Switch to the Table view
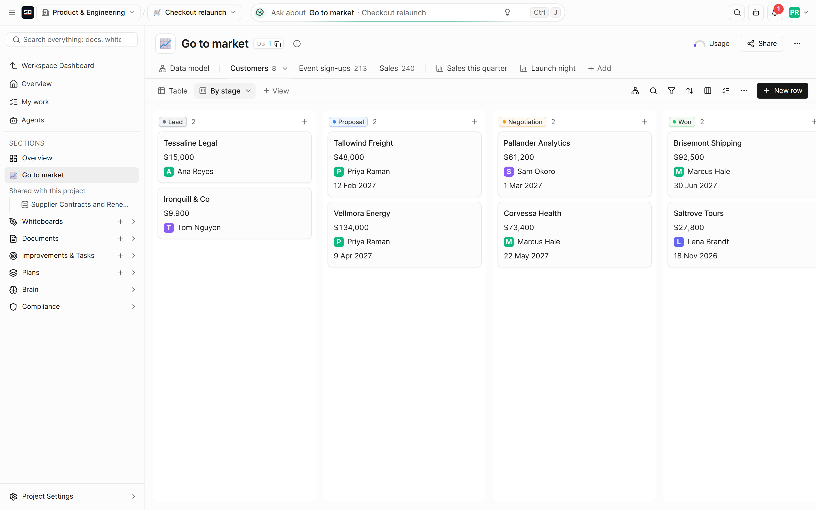The height and width of the screenshot is (510, 816). (173, 91)
